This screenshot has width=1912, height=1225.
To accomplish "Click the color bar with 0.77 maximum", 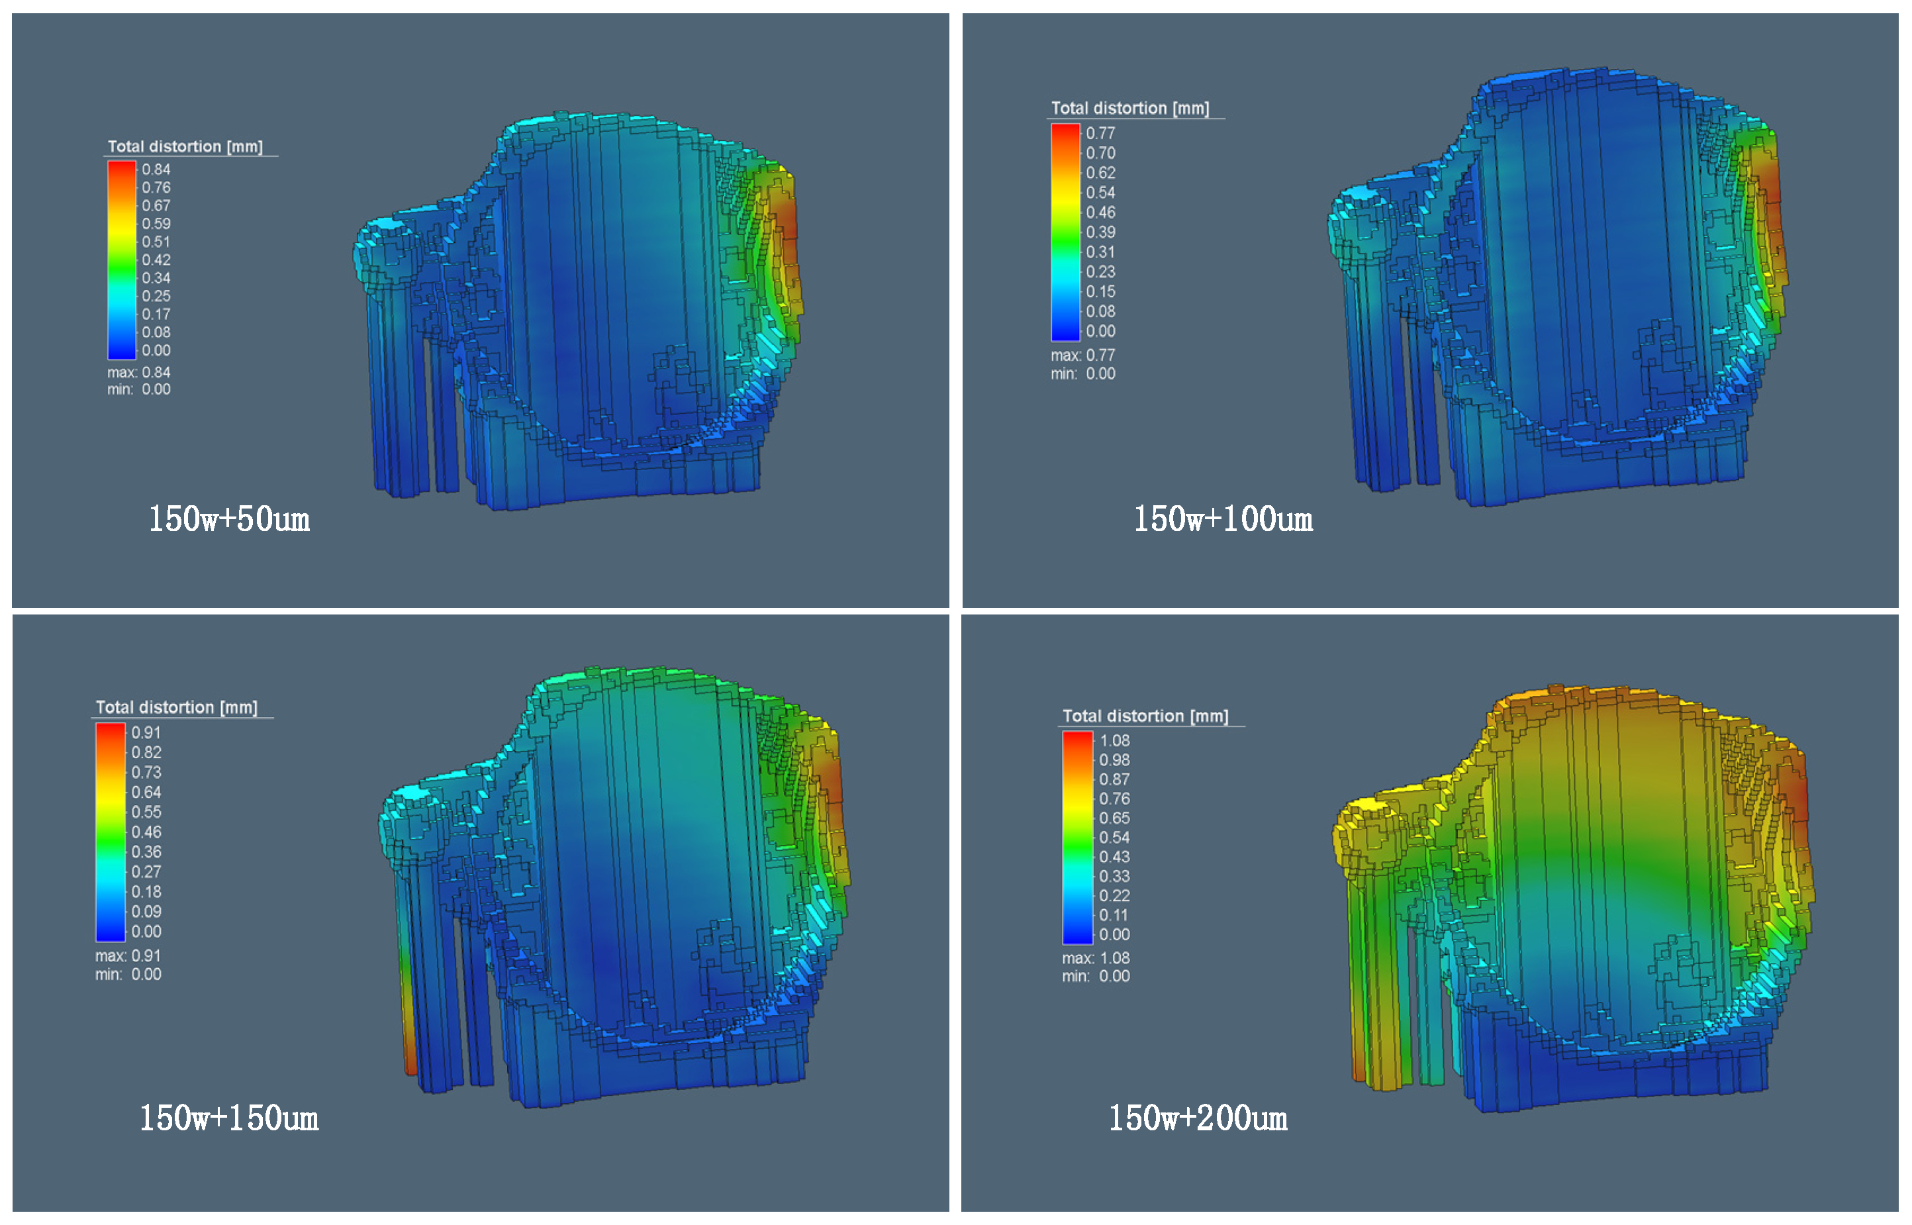I will (1065, 232).
